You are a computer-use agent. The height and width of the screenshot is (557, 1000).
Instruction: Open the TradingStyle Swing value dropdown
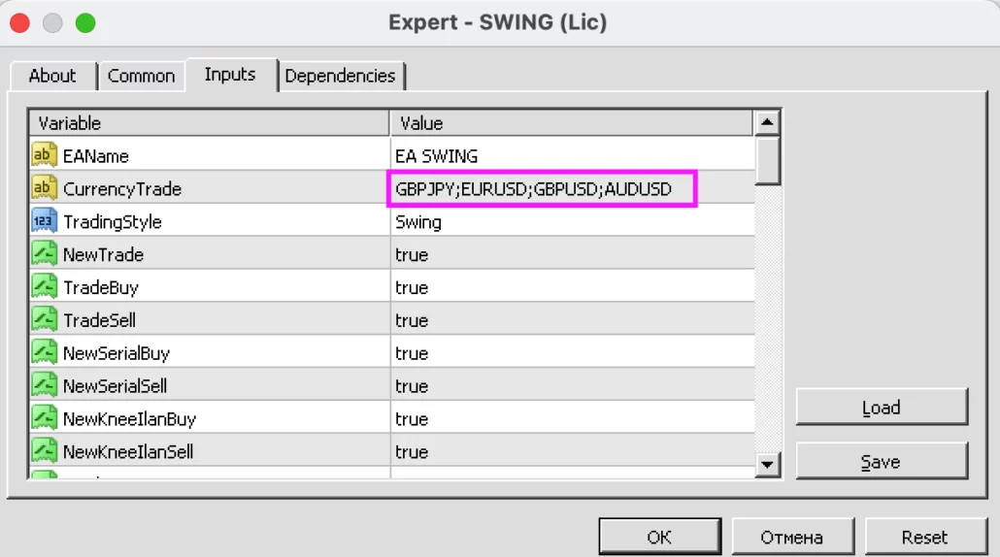tap(572, 222)
